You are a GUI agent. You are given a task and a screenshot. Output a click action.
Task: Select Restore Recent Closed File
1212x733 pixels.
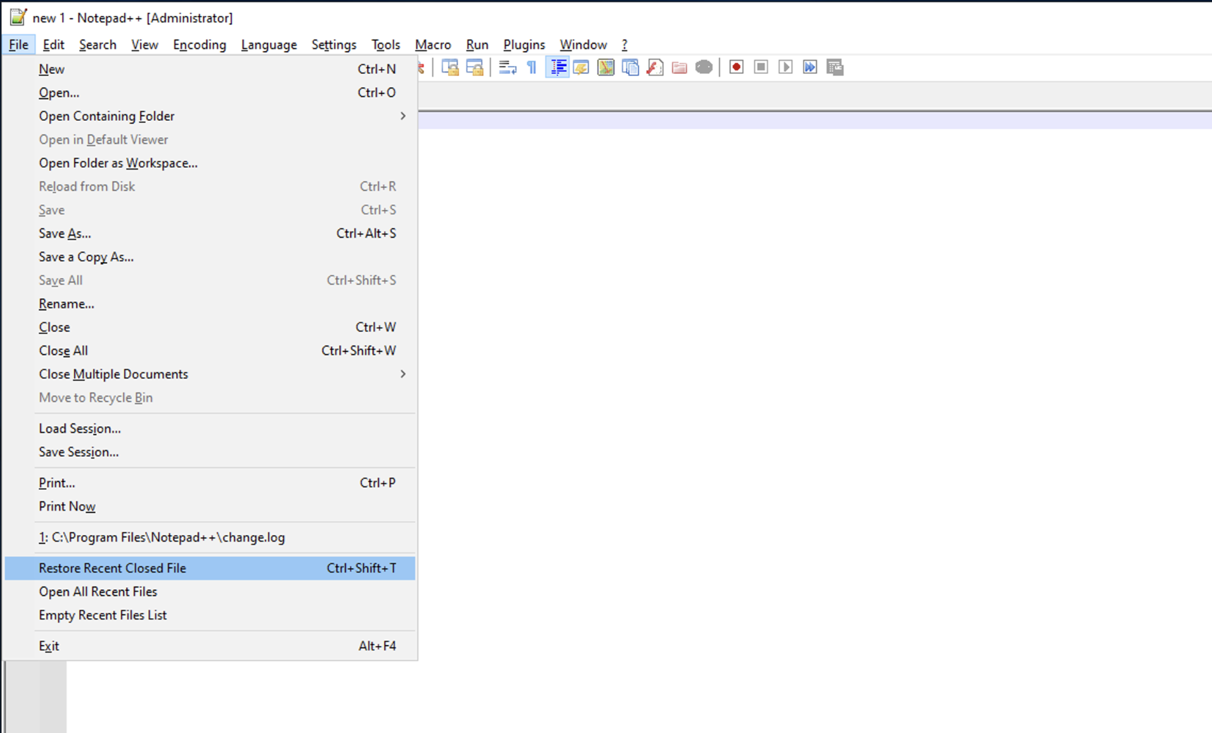[112, 569]
